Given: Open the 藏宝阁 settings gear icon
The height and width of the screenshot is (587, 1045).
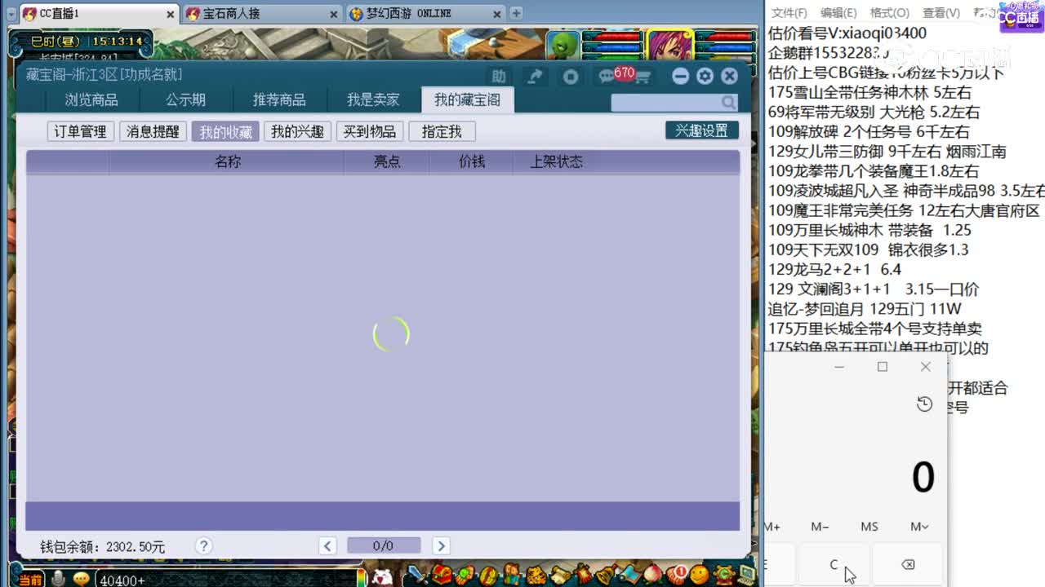Looking at the screenshot, I should (x=704, y=75).
